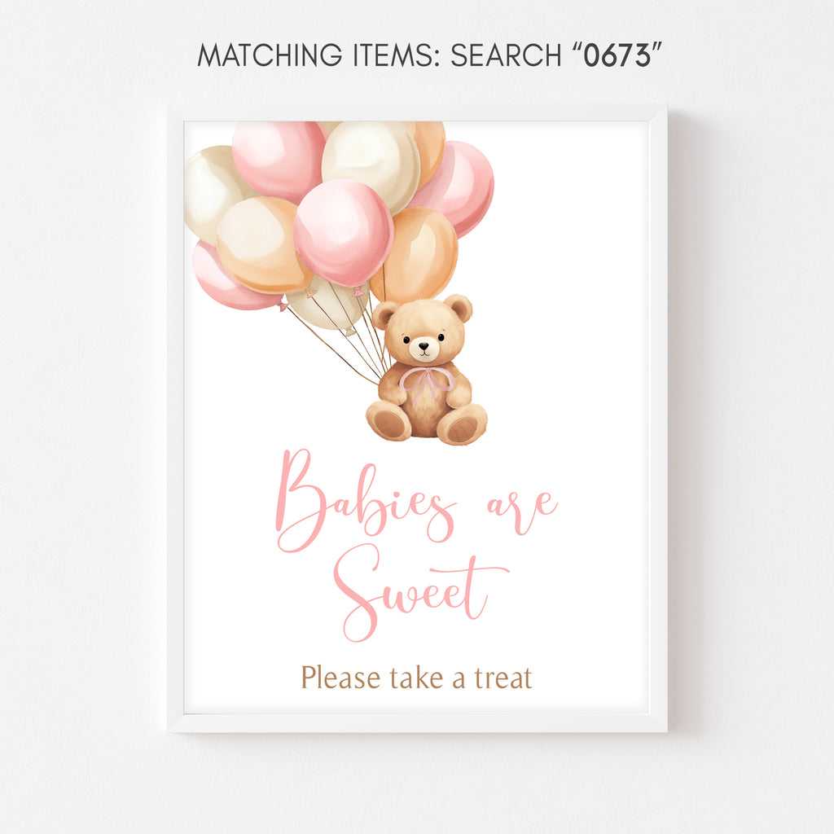Click the teddy bear's pink bow
The width and height of the screenshot is (834, 834).
click(x=424, y=384)
